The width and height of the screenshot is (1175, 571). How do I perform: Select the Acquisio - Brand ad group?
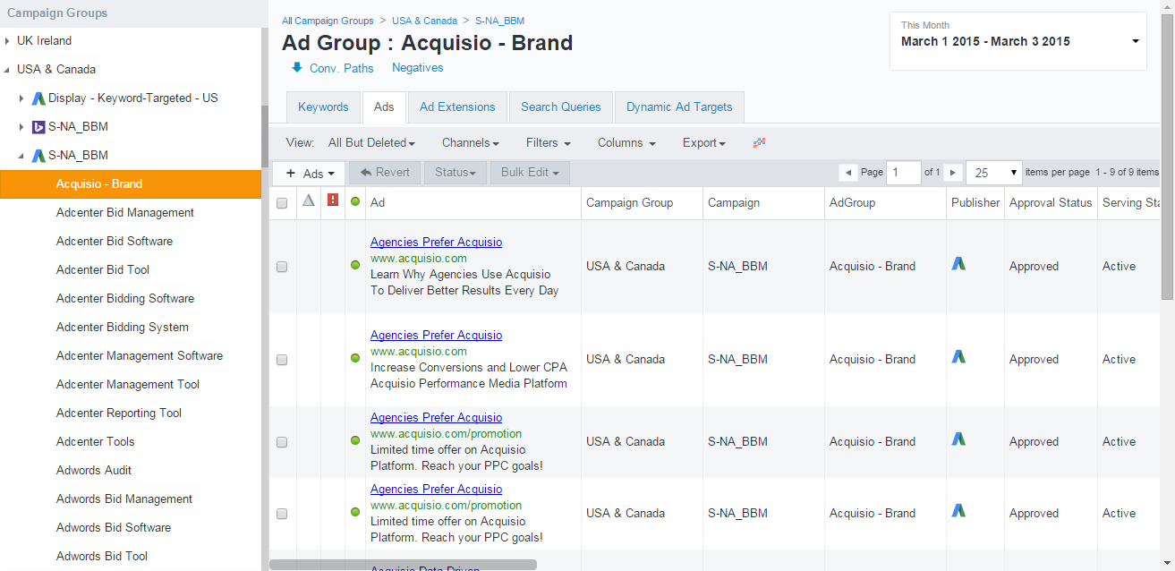coord(131,184)
